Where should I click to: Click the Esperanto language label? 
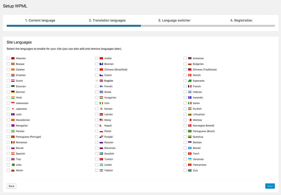coord(198,81)
